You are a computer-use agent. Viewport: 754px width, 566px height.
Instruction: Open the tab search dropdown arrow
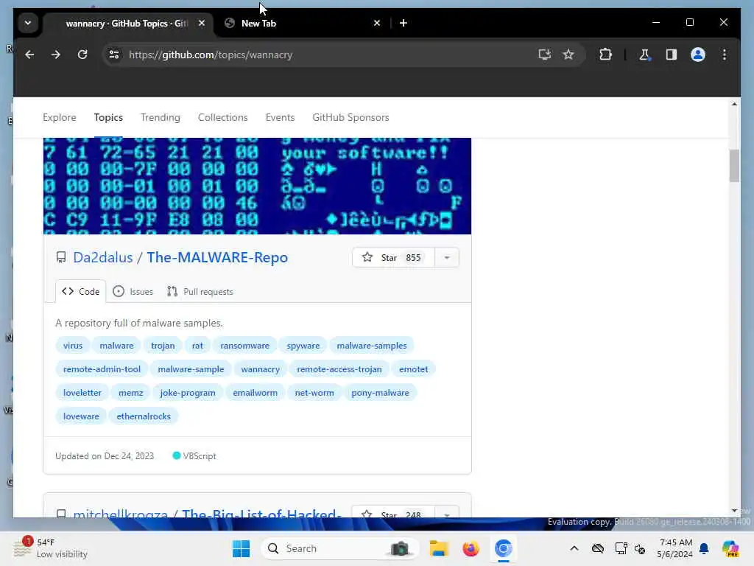28,23
